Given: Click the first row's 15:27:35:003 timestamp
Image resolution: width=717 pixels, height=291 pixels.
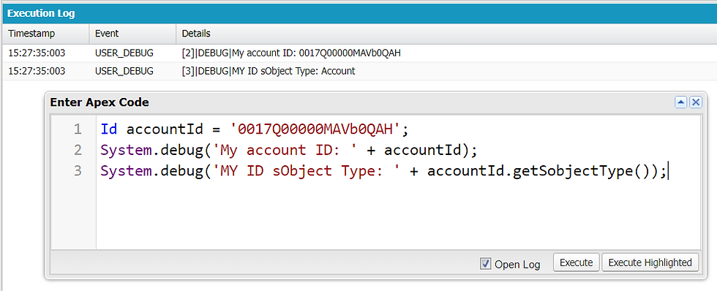Looking at the screenshot, I should [37, 53].
